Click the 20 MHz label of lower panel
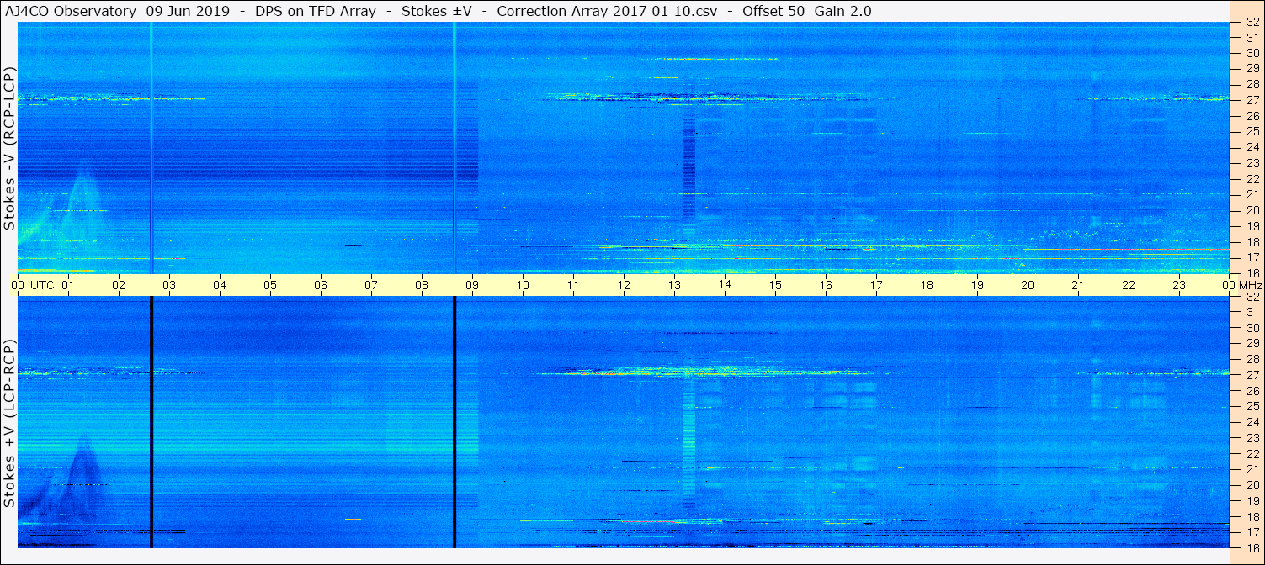1265x565 pixels. point(1252,485)
